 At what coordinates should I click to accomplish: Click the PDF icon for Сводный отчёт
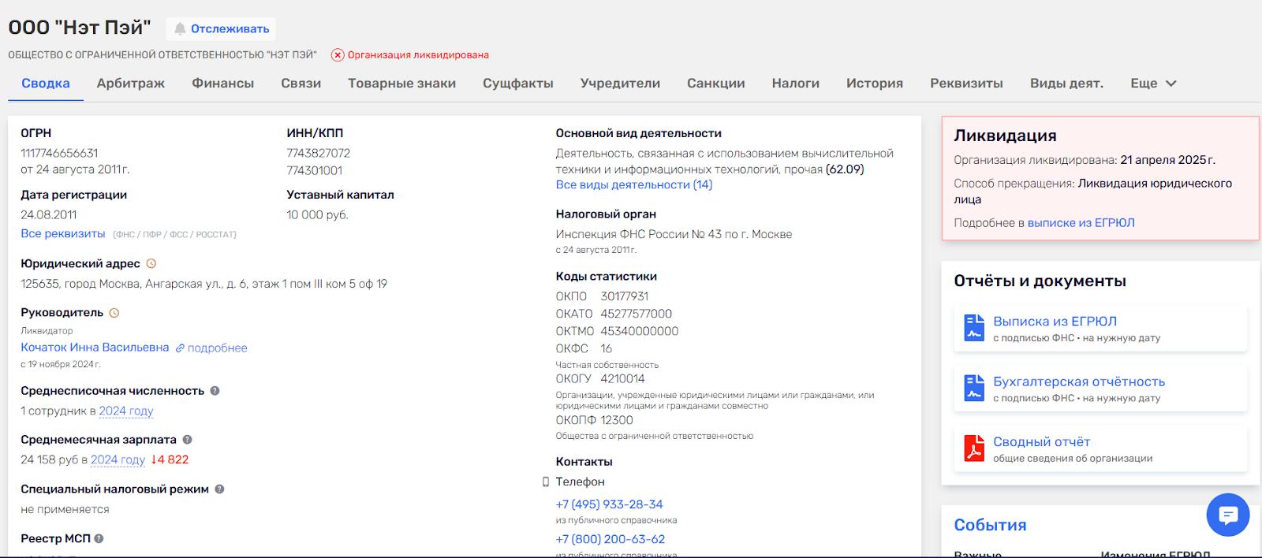(974, 448)
